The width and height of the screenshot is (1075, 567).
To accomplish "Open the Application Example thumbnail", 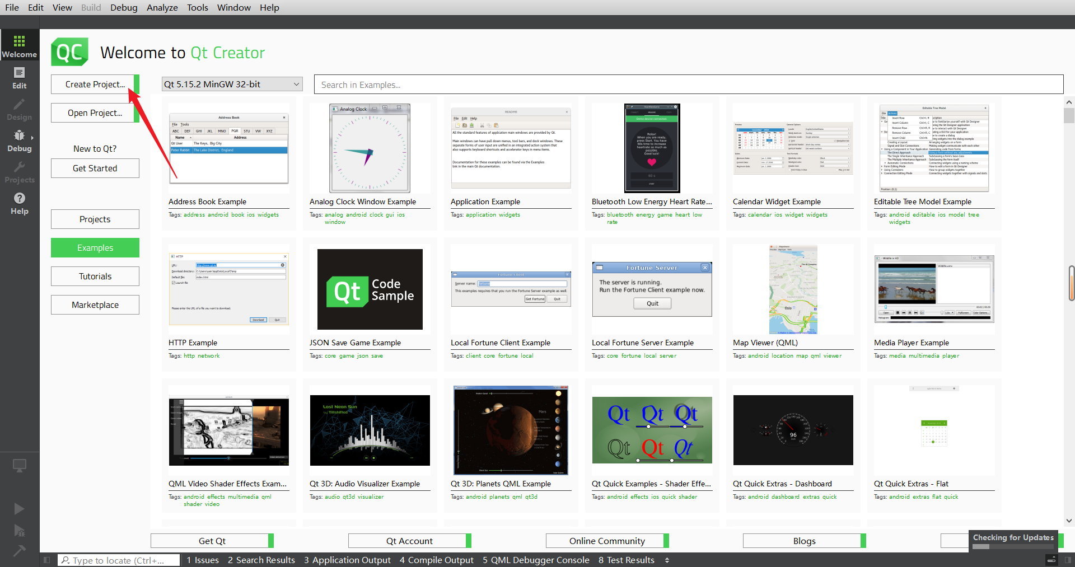I will 511,148.
